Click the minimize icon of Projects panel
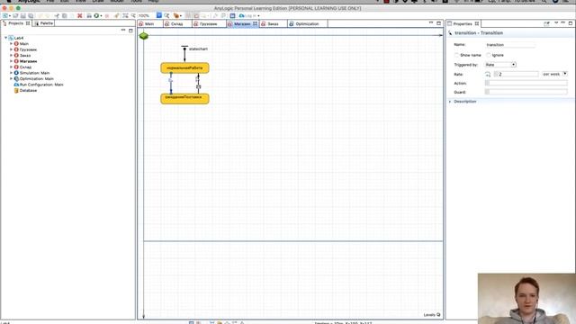The width and height of the screenshot is (576, 324). pyautogui.click(x=123, y=30)
